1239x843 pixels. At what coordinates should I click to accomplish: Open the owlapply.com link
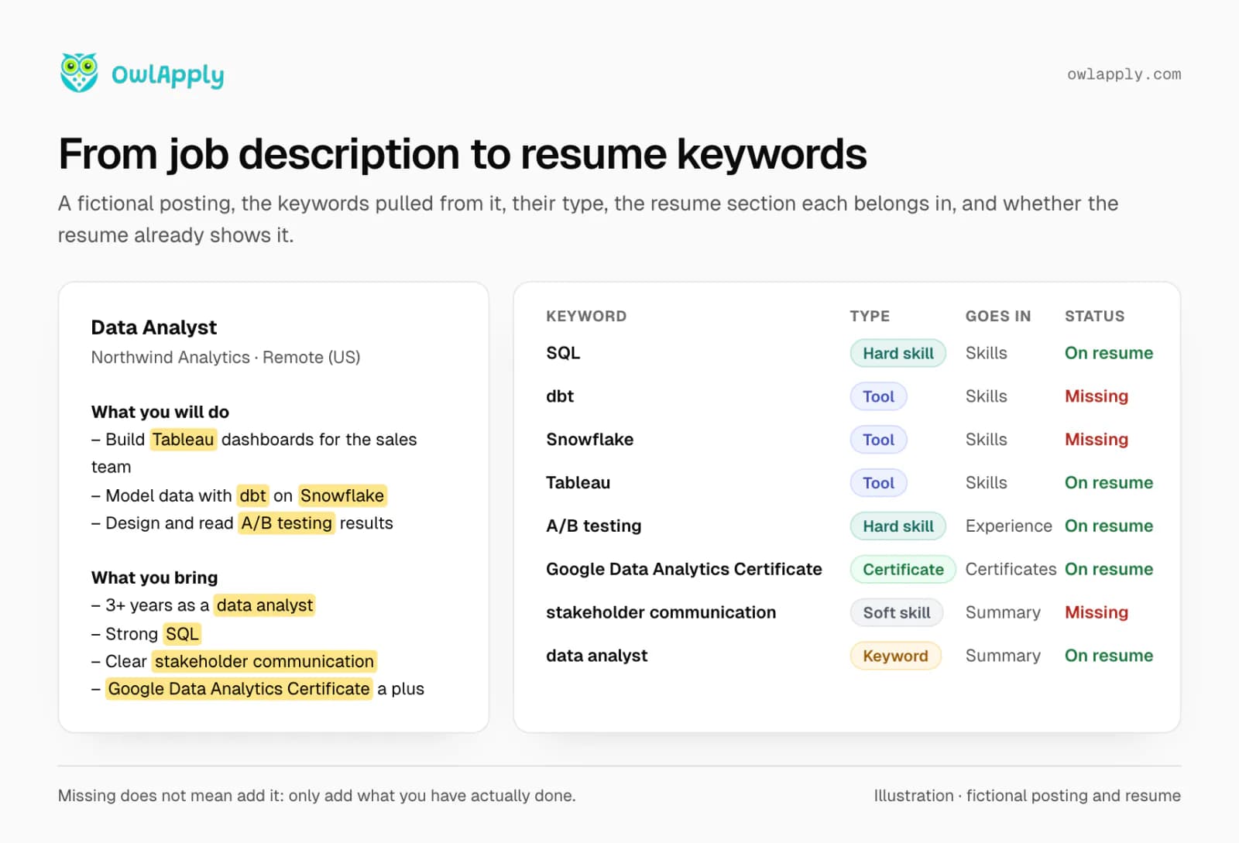tap(1124, 74)
